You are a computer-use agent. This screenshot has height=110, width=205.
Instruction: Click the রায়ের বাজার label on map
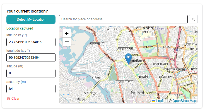pos(124,82)
